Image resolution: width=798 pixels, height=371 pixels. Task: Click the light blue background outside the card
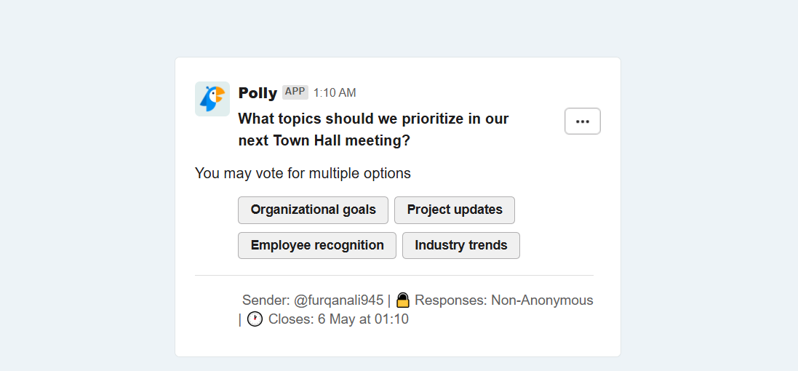tap(87, 204)
